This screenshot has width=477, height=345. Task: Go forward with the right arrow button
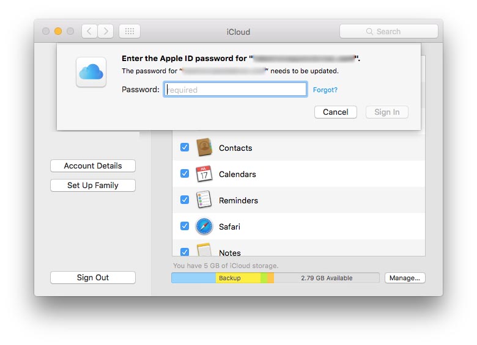(x=106, y=31)
